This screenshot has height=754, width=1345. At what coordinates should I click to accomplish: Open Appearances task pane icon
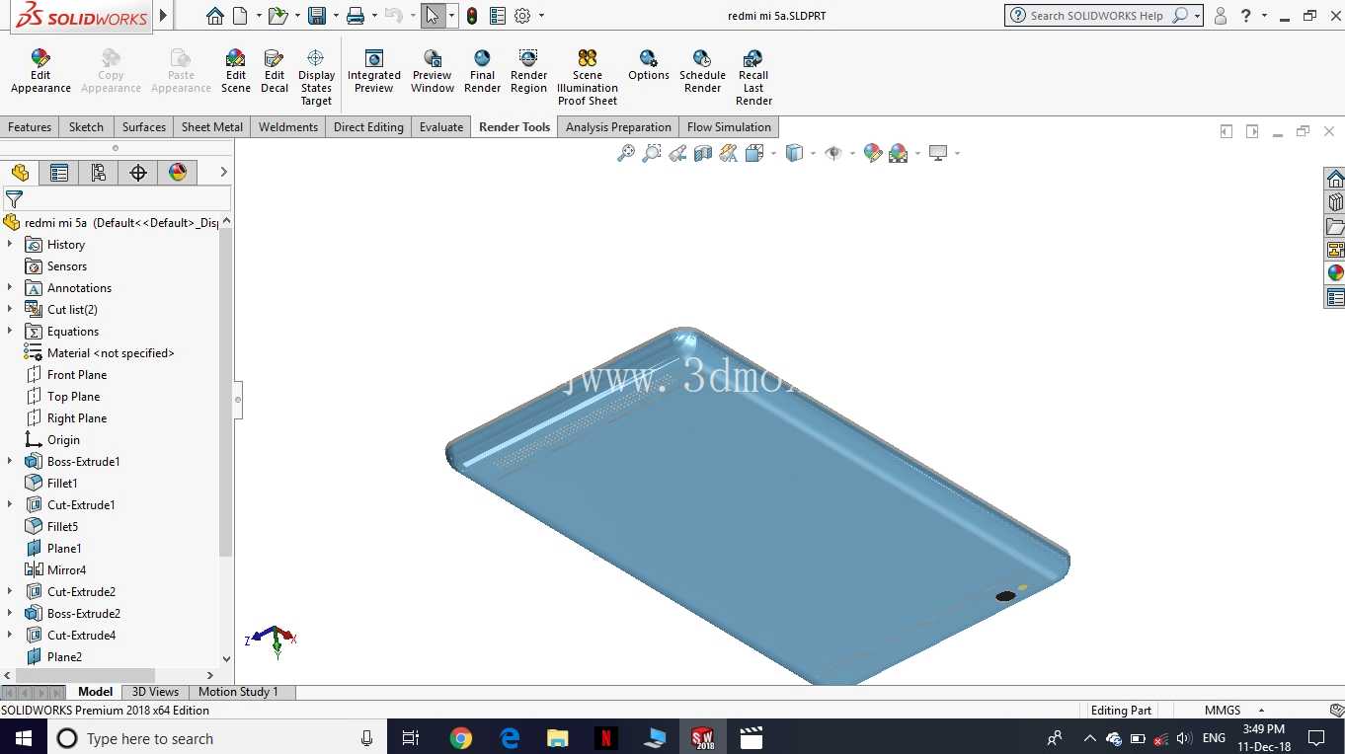pyautogui.click(x=1335, y=273)
